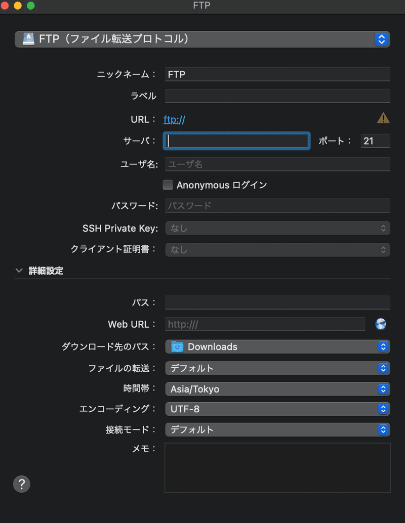Open the Asia/Tokyo time zone dropdown
This screenshot has width=405, height=523.
click(277, 389)
